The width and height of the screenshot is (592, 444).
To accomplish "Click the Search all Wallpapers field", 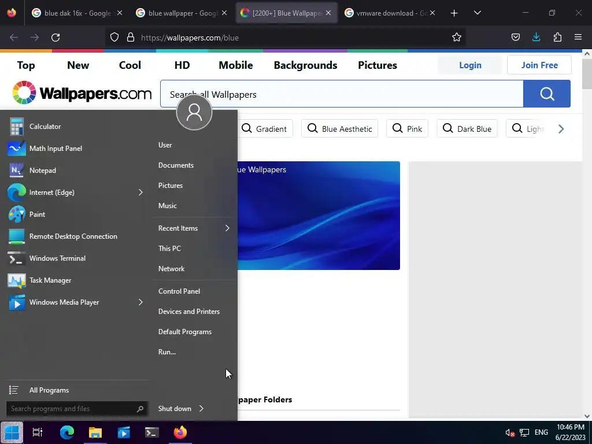I will [x=342, y=94].
